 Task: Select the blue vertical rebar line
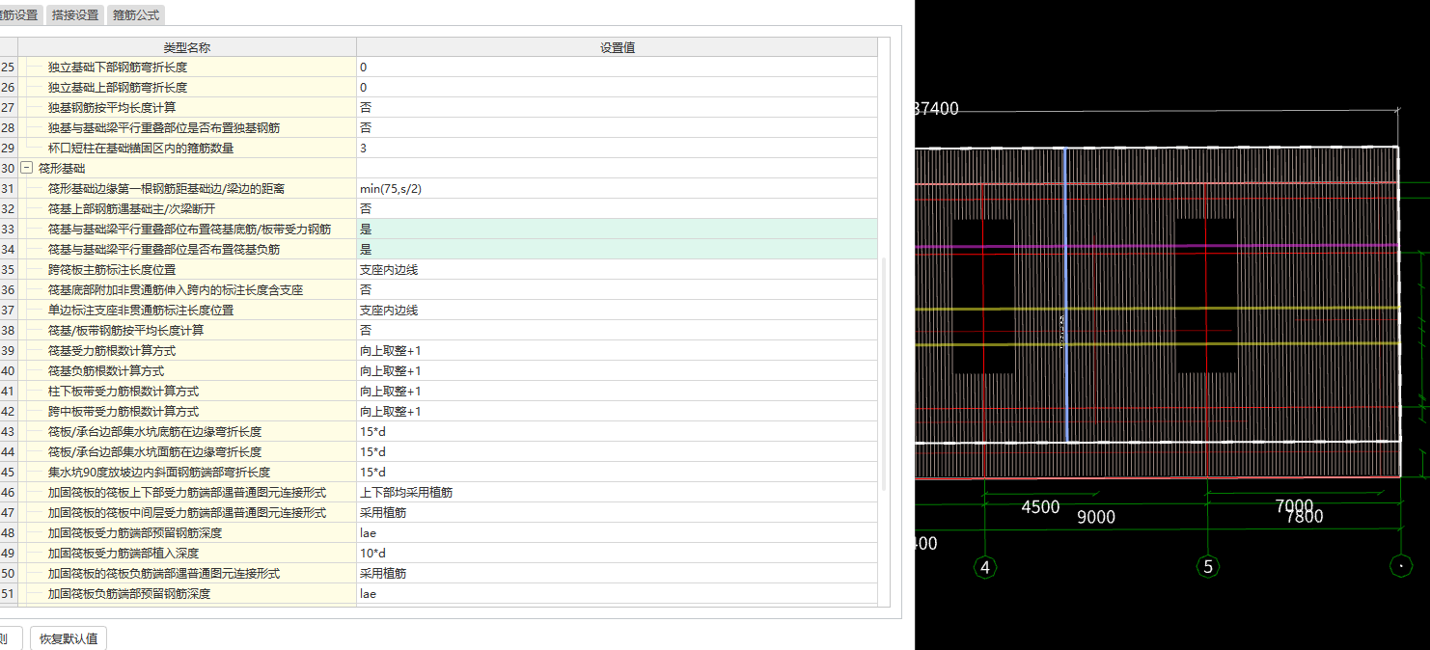pos(1065,295)
